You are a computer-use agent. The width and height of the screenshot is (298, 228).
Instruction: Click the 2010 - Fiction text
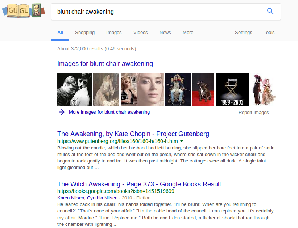point(136,198)
